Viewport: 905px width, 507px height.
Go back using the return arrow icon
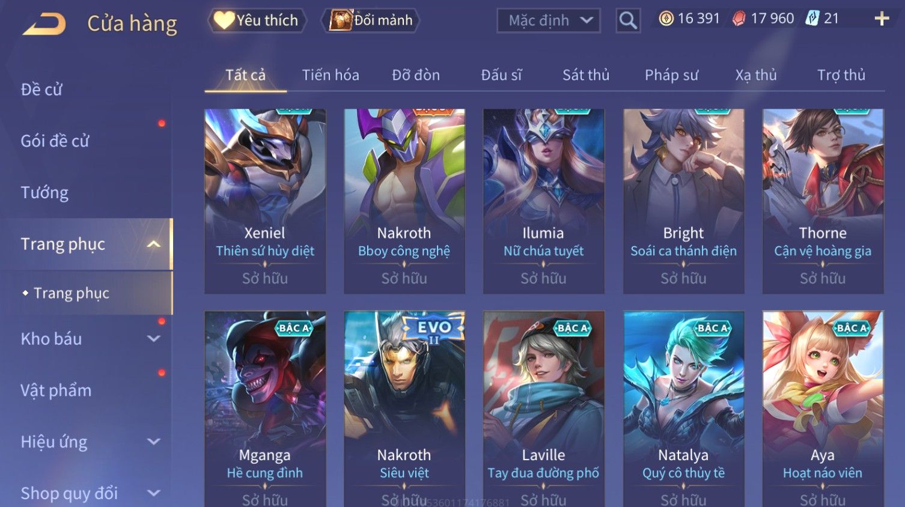[x=44, y=24]
